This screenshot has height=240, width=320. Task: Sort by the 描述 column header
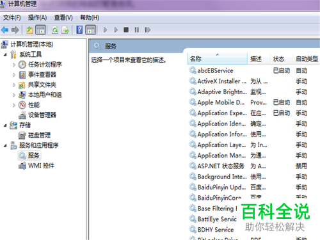tap(259, 59)
